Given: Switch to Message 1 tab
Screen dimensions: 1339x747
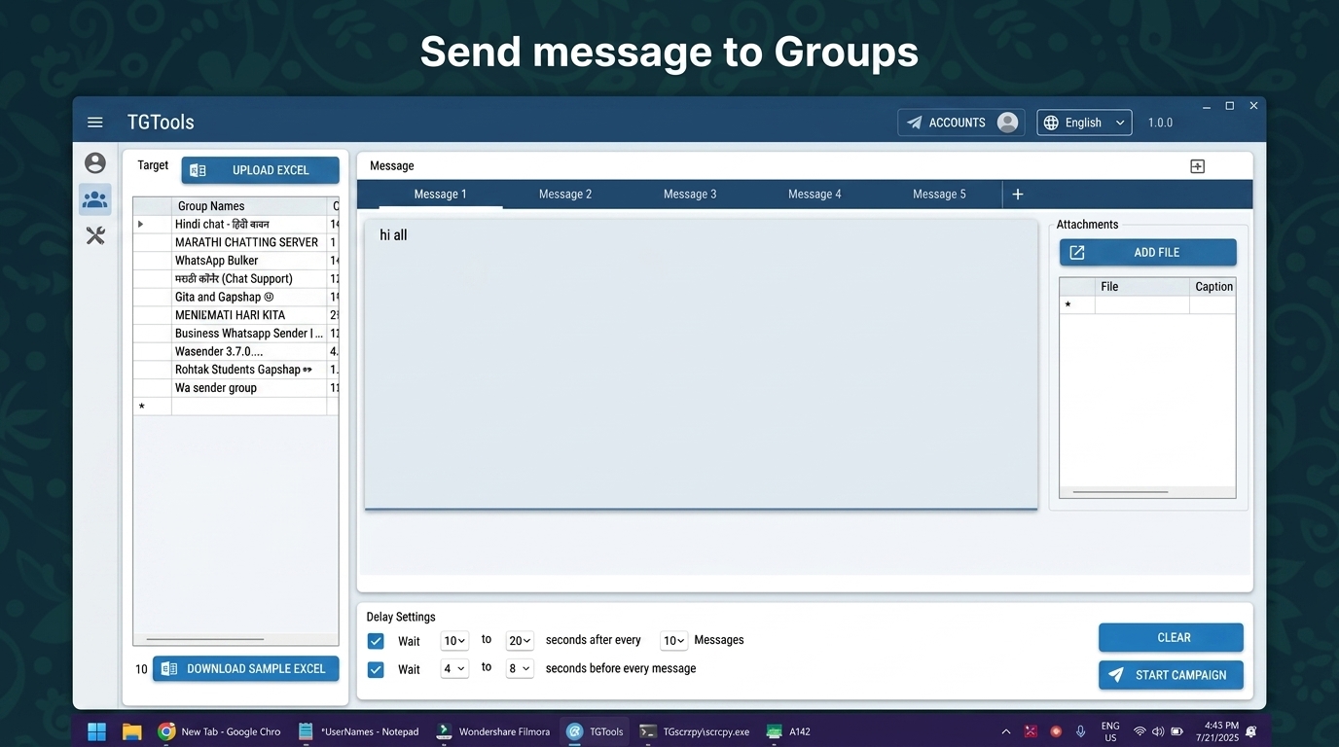Looking at the screenshot, I should tap(440, 194).
